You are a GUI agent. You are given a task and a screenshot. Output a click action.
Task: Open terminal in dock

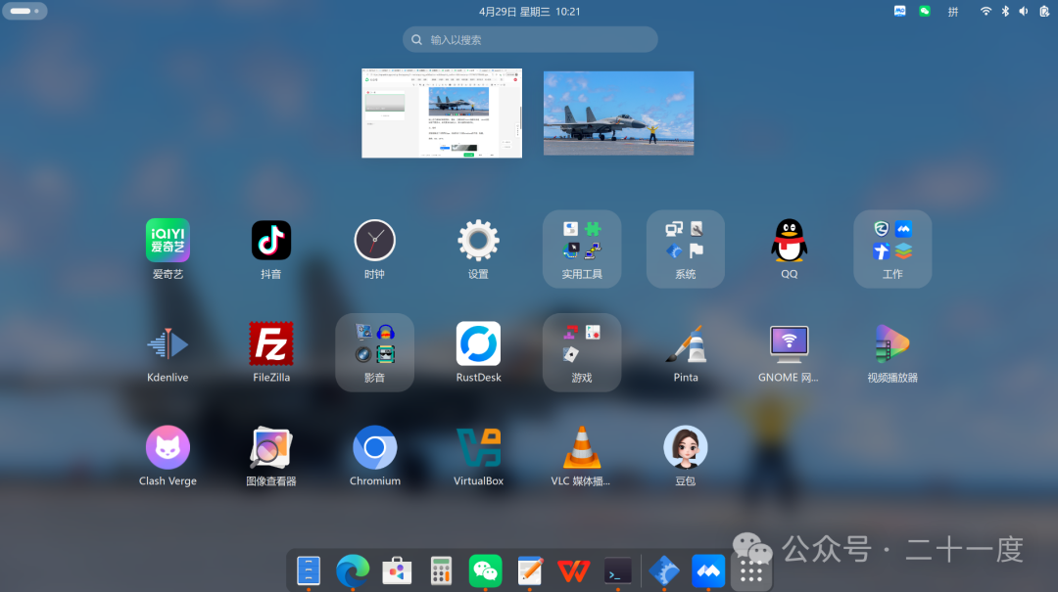click(x=618, y=571)
